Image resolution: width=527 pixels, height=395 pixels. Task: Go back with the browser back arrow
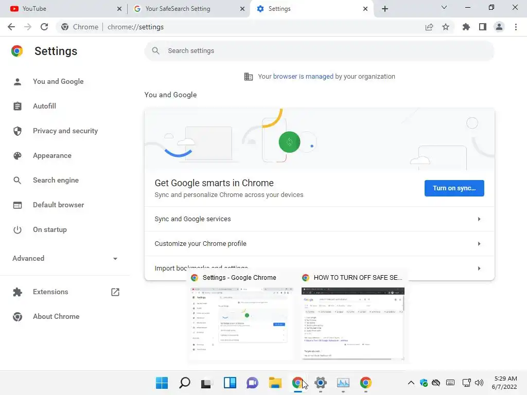click(x=11, y=27)
